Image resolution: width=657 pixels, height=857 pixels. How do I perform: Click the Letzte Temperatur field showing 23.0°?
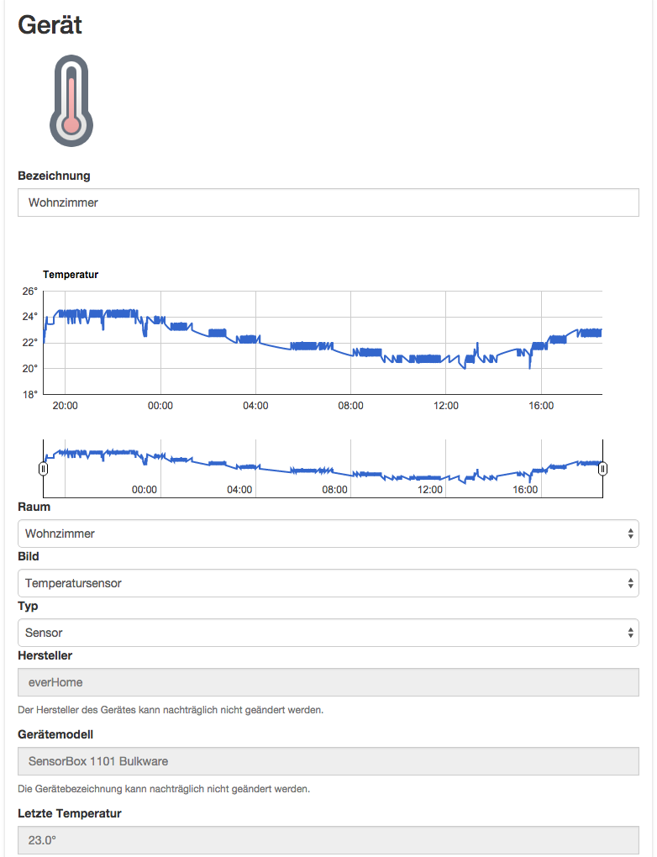click(x=328, y=840)
